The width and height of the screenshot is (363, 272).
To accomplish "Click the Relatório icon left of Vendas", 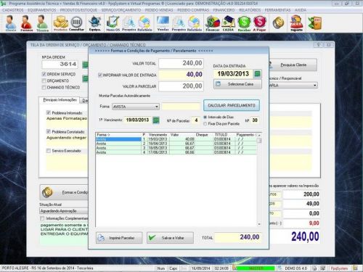I will click(144, 23).
